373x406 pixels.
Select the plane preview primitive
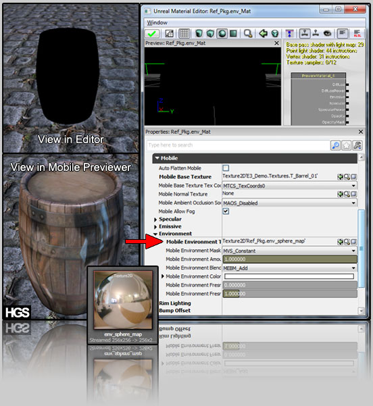point(233,33)
